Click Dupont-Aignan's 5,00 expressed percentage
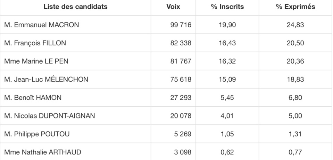This screenshot has width=333, height=160. click(295, 116)
